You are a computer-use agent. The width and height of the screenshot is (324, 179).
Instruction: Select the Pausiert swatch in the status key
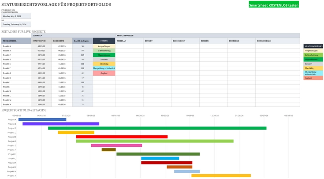tap(313, 64)
